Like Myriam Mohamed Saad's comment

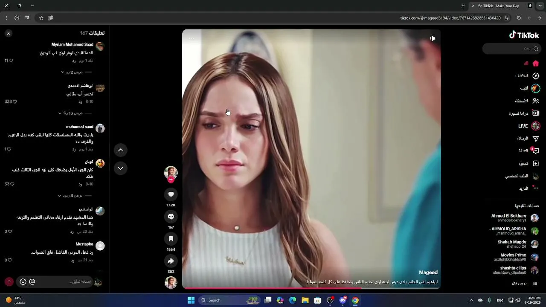click(11, 61)
